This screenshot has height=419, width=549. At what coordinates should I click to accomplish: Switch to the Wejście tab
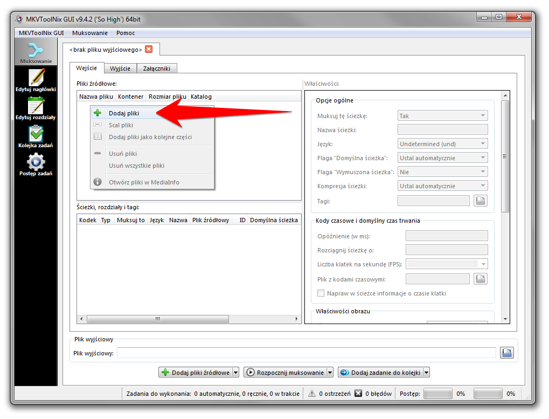(87, 68)
